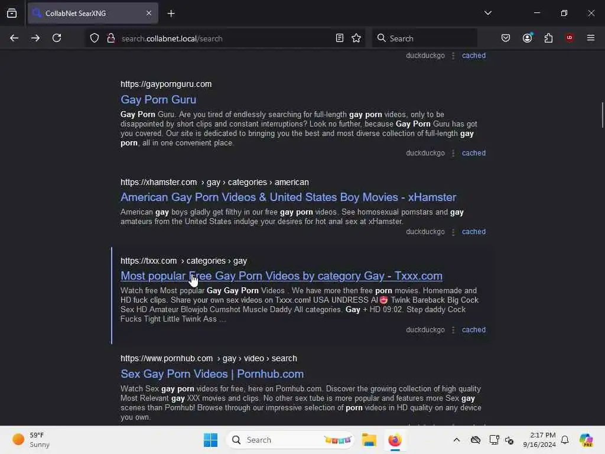Image resolution: width=605 pixels, height=454 pixels.
Task: Open site security lock info
Action: tap(111, 38)
